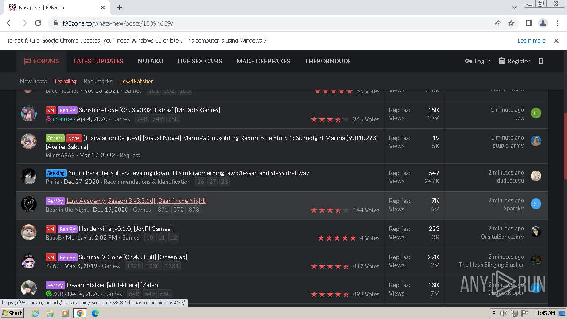Image resolution: width=567 pixels, height=319 pixels.
Task: Open the Bookmarks sub-navigation link
Action: tap(98, 81)
